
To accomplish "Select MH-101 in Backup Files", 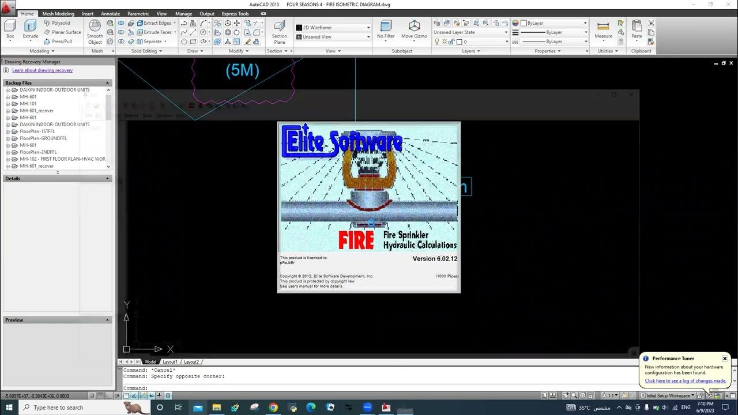I will click(28, 104).
